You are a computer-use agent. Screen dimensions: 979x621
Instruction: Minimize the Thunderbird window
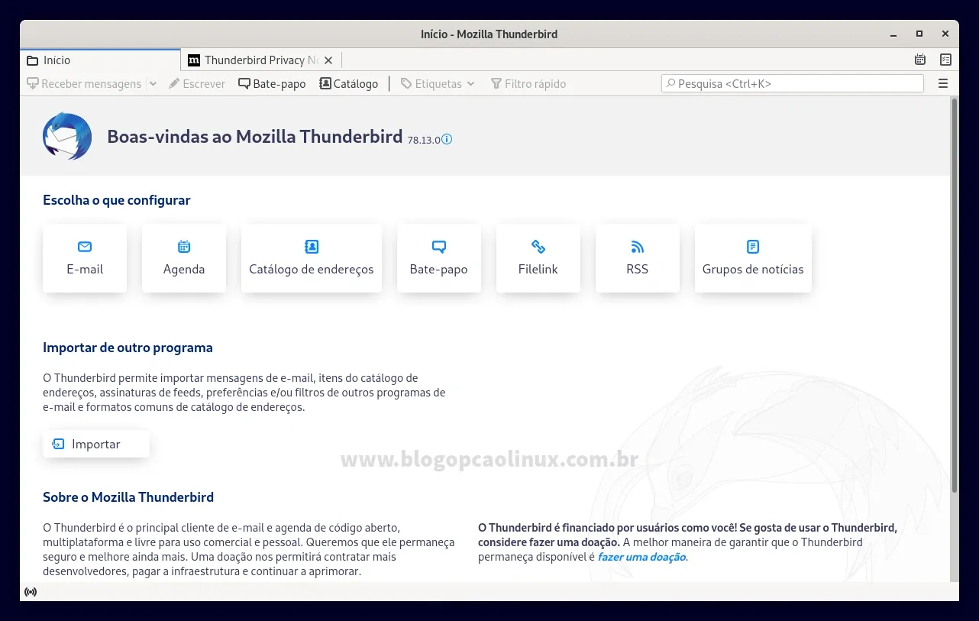click(893, 34)
